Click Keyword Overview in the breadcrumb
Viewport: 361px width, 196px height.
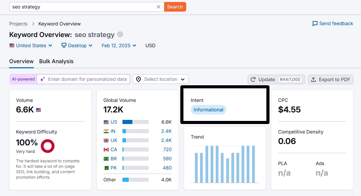pos(60,24)
